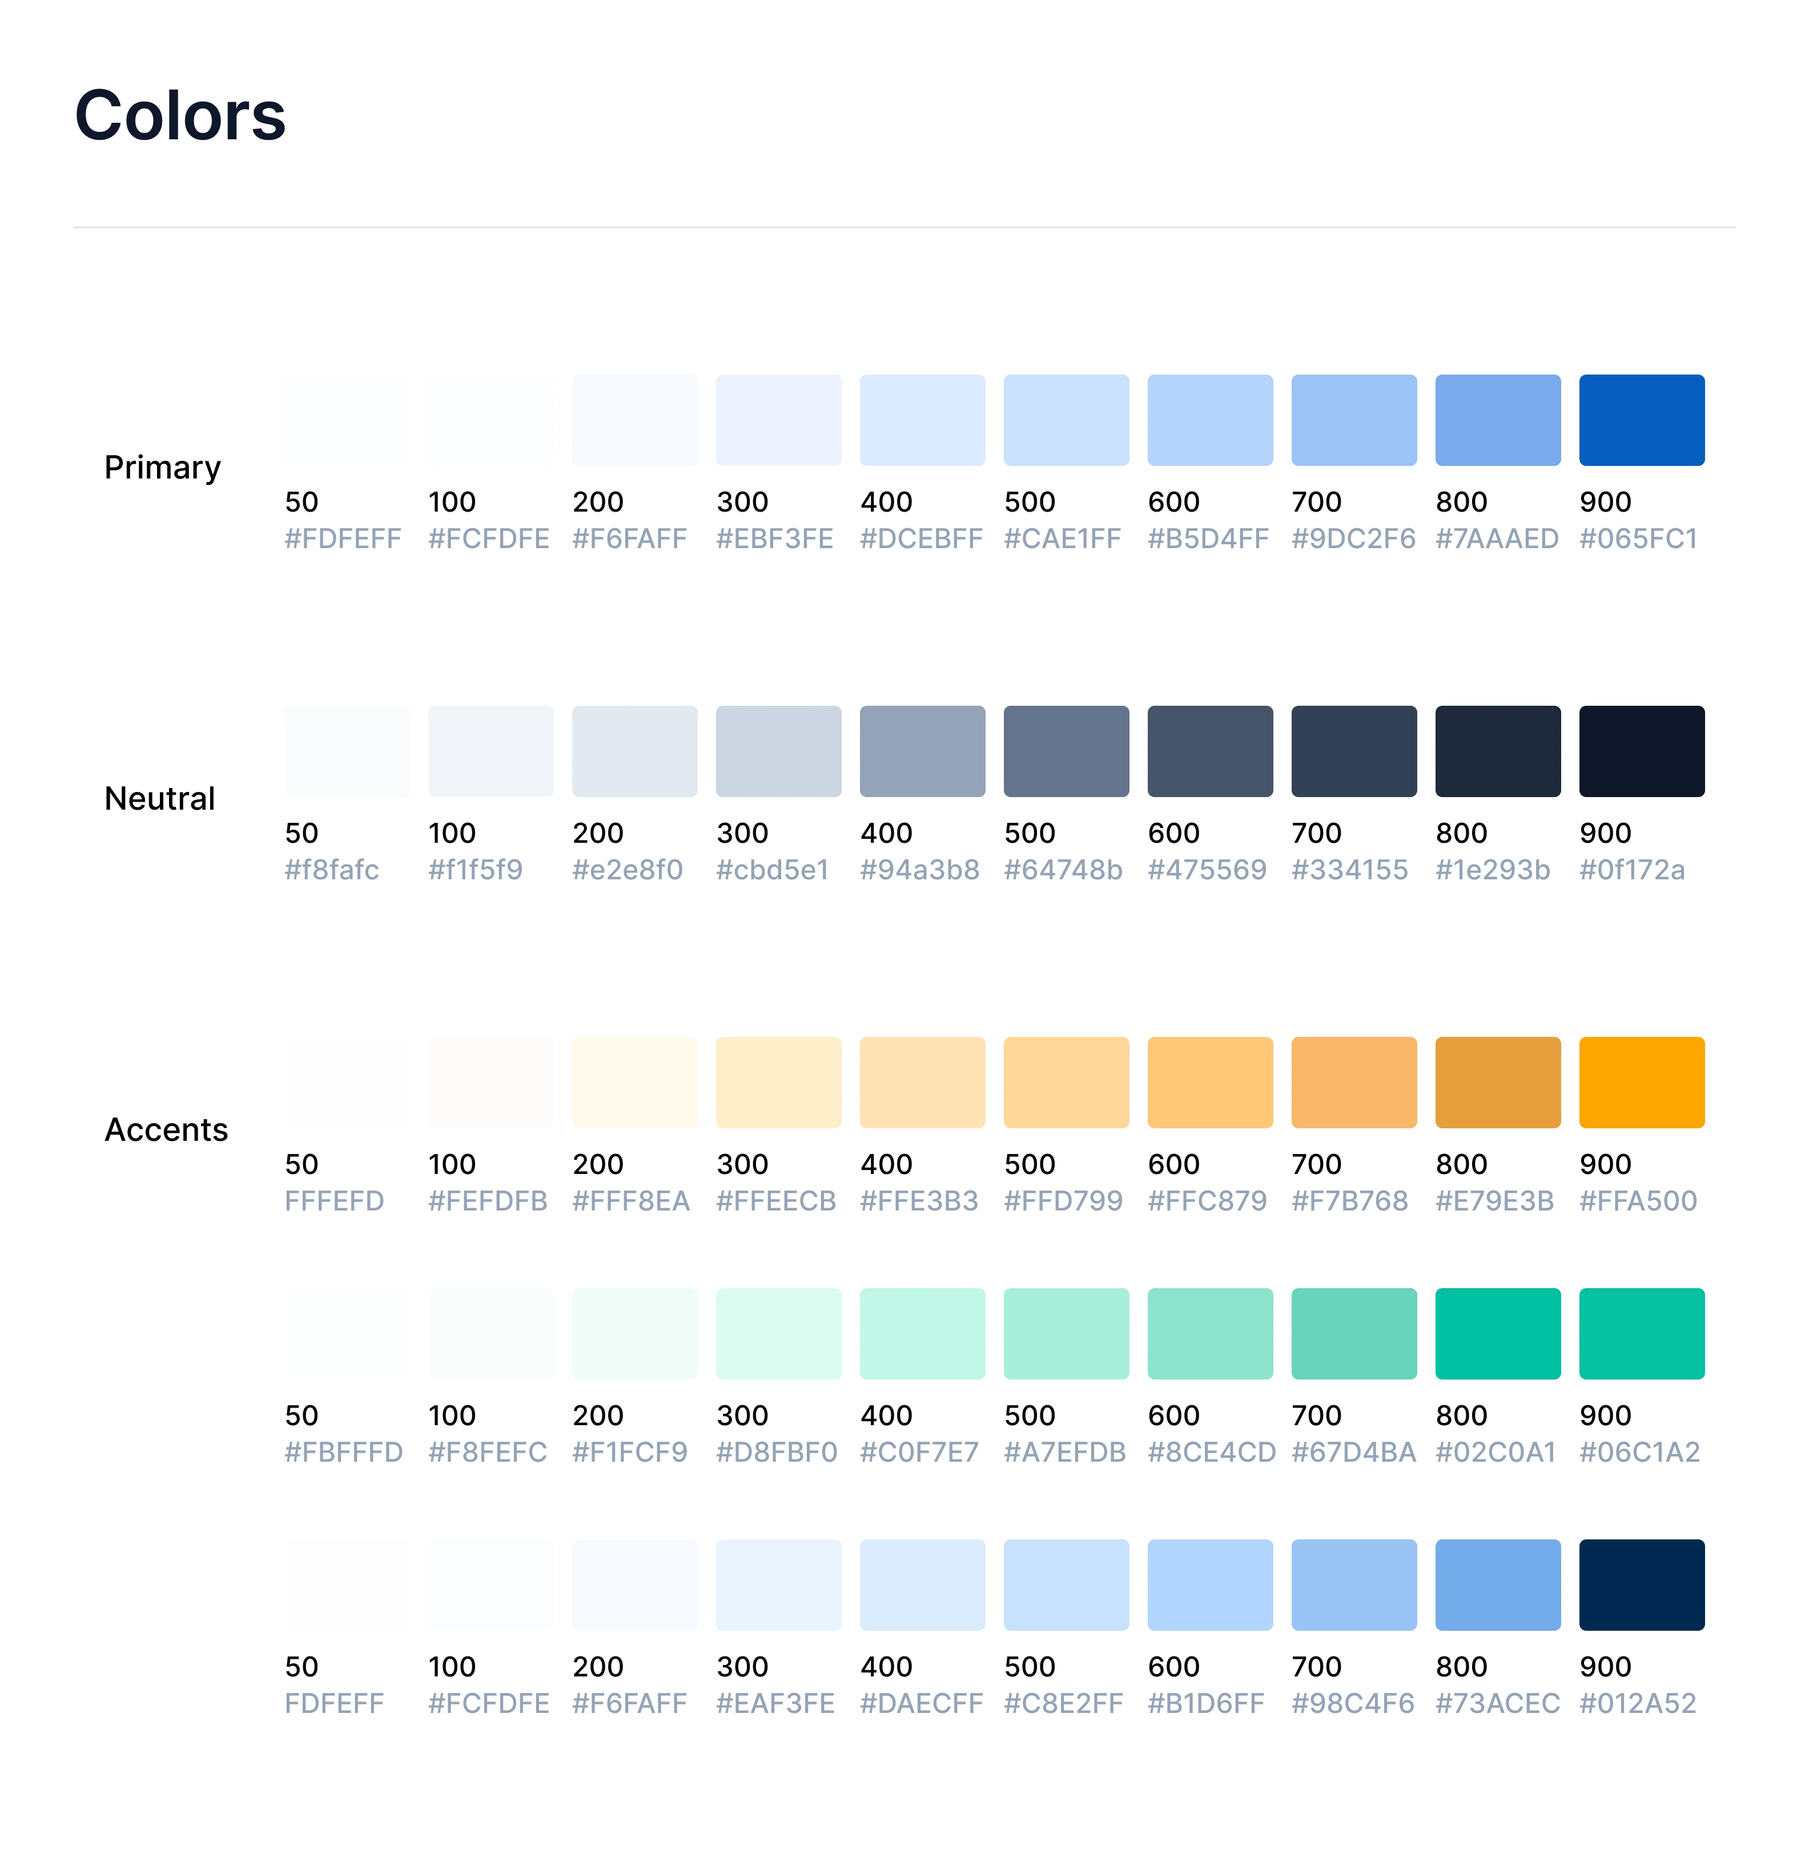Click the Neutral row label
Screen dimensions: 1809x1850
[160, 798]
